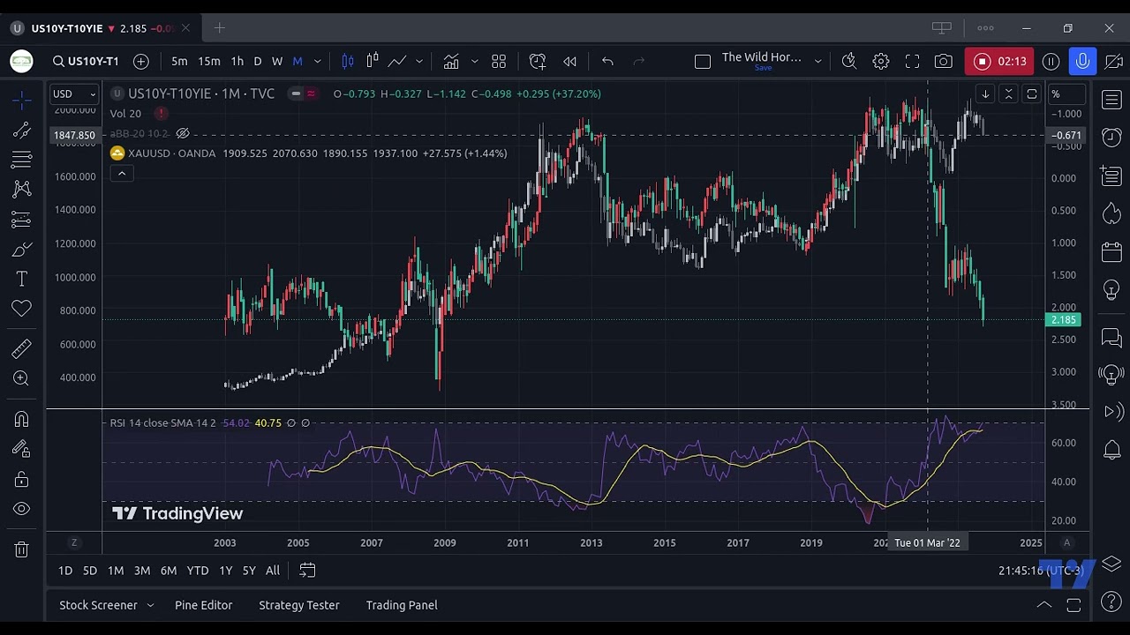The image size is (1130, 635).
Task: Select the 1h timeframe
Action: tap(237, 61)
